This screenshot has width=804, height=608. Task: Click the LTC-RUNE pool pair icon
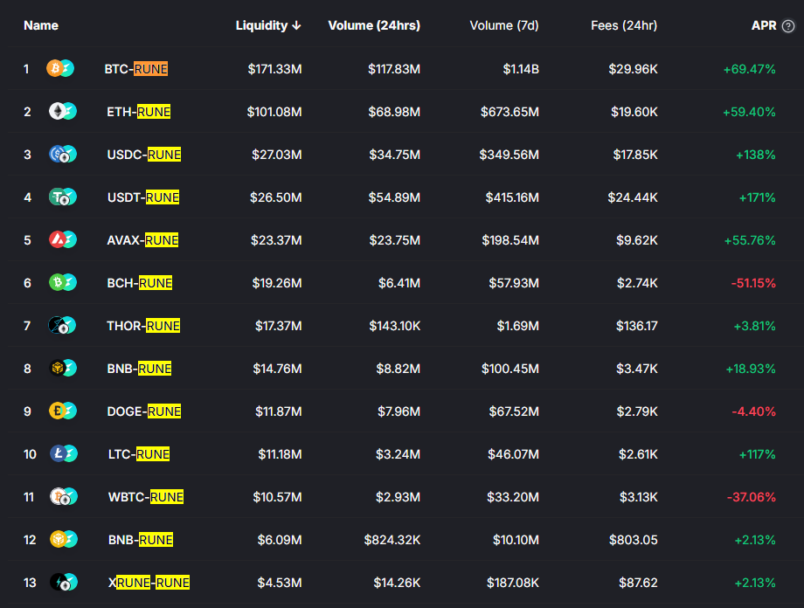pyautogui.click(x=64, y=453)
